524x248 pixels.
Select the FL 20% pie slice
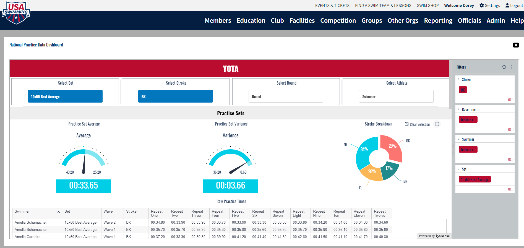point(371,173)
